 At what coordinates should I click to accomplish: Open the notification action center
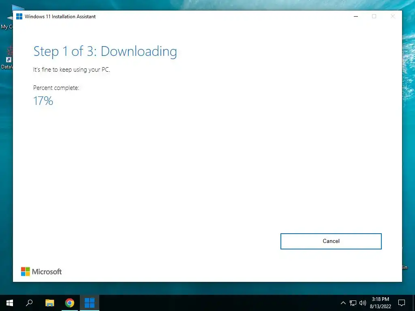(402, 303)
